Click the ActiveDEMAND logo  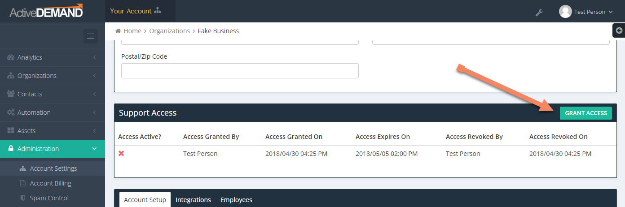coord(46,11)
